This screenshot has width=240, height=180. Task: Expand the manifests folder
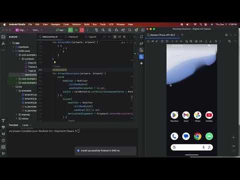(13, 47)
